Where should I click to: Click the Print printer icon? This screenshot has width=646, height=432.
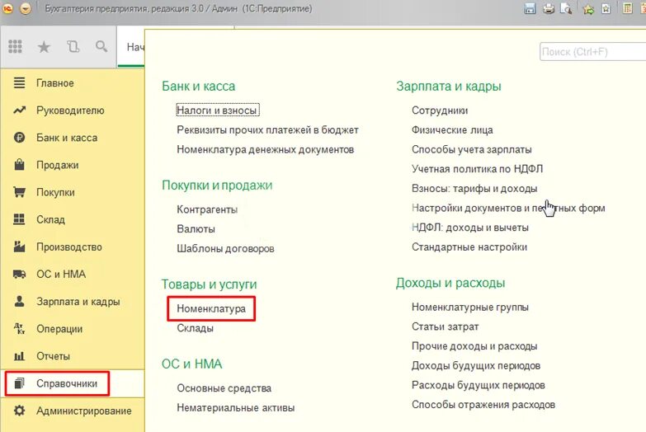[549, 8]
